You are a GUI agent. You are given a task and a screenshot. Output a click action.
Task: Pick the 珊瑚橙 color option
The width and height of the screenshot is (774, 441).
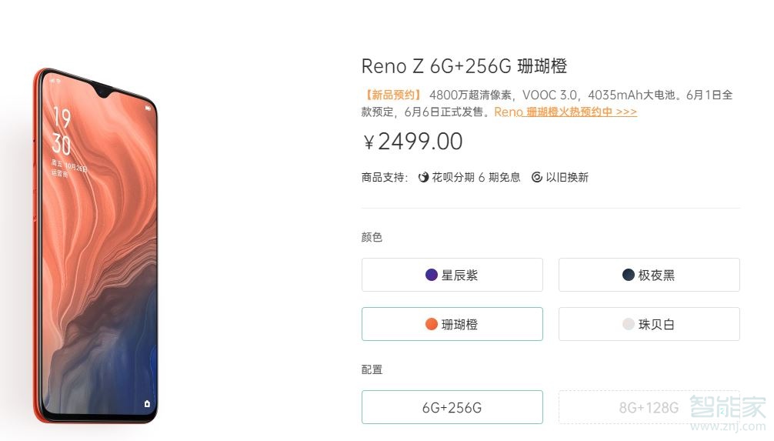click(x=452, y=324)
